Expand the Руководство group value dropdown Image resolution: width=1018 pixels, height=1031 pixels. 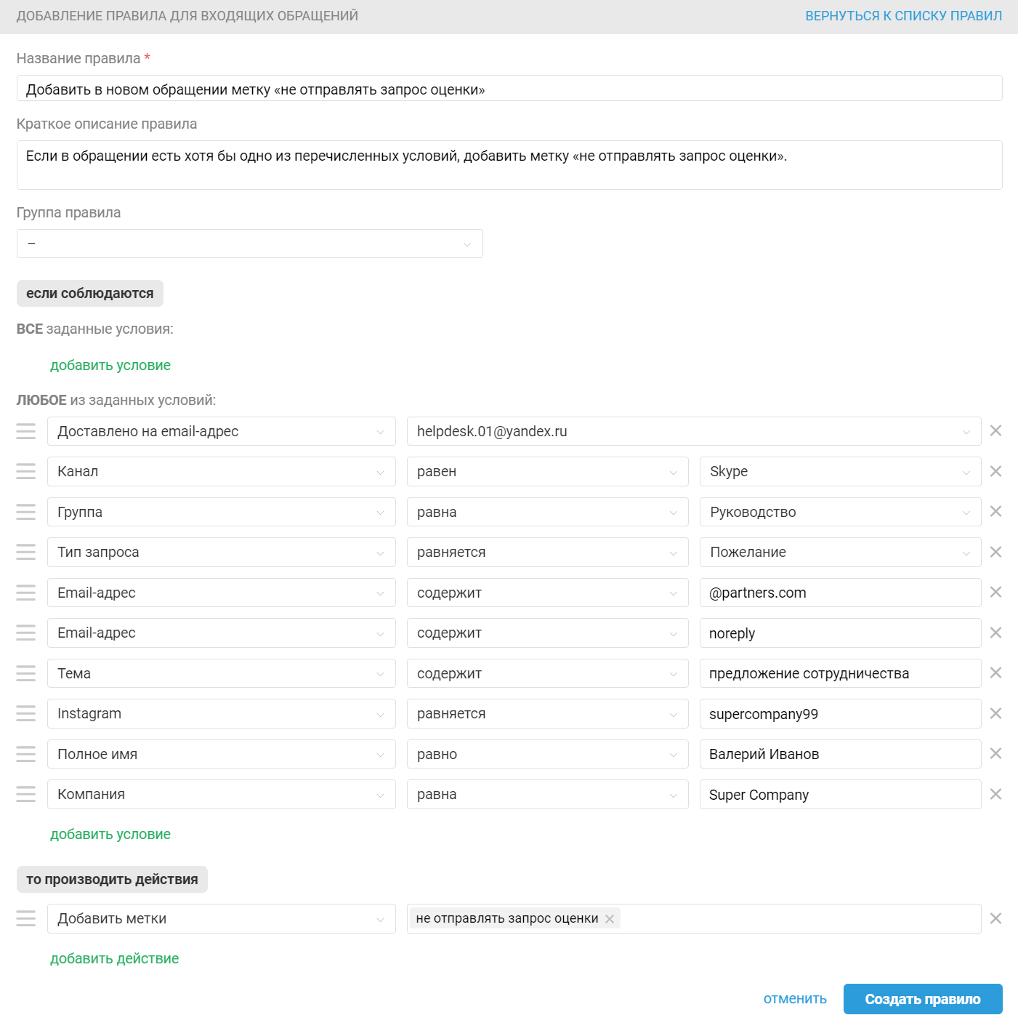(x=840, y=512)
